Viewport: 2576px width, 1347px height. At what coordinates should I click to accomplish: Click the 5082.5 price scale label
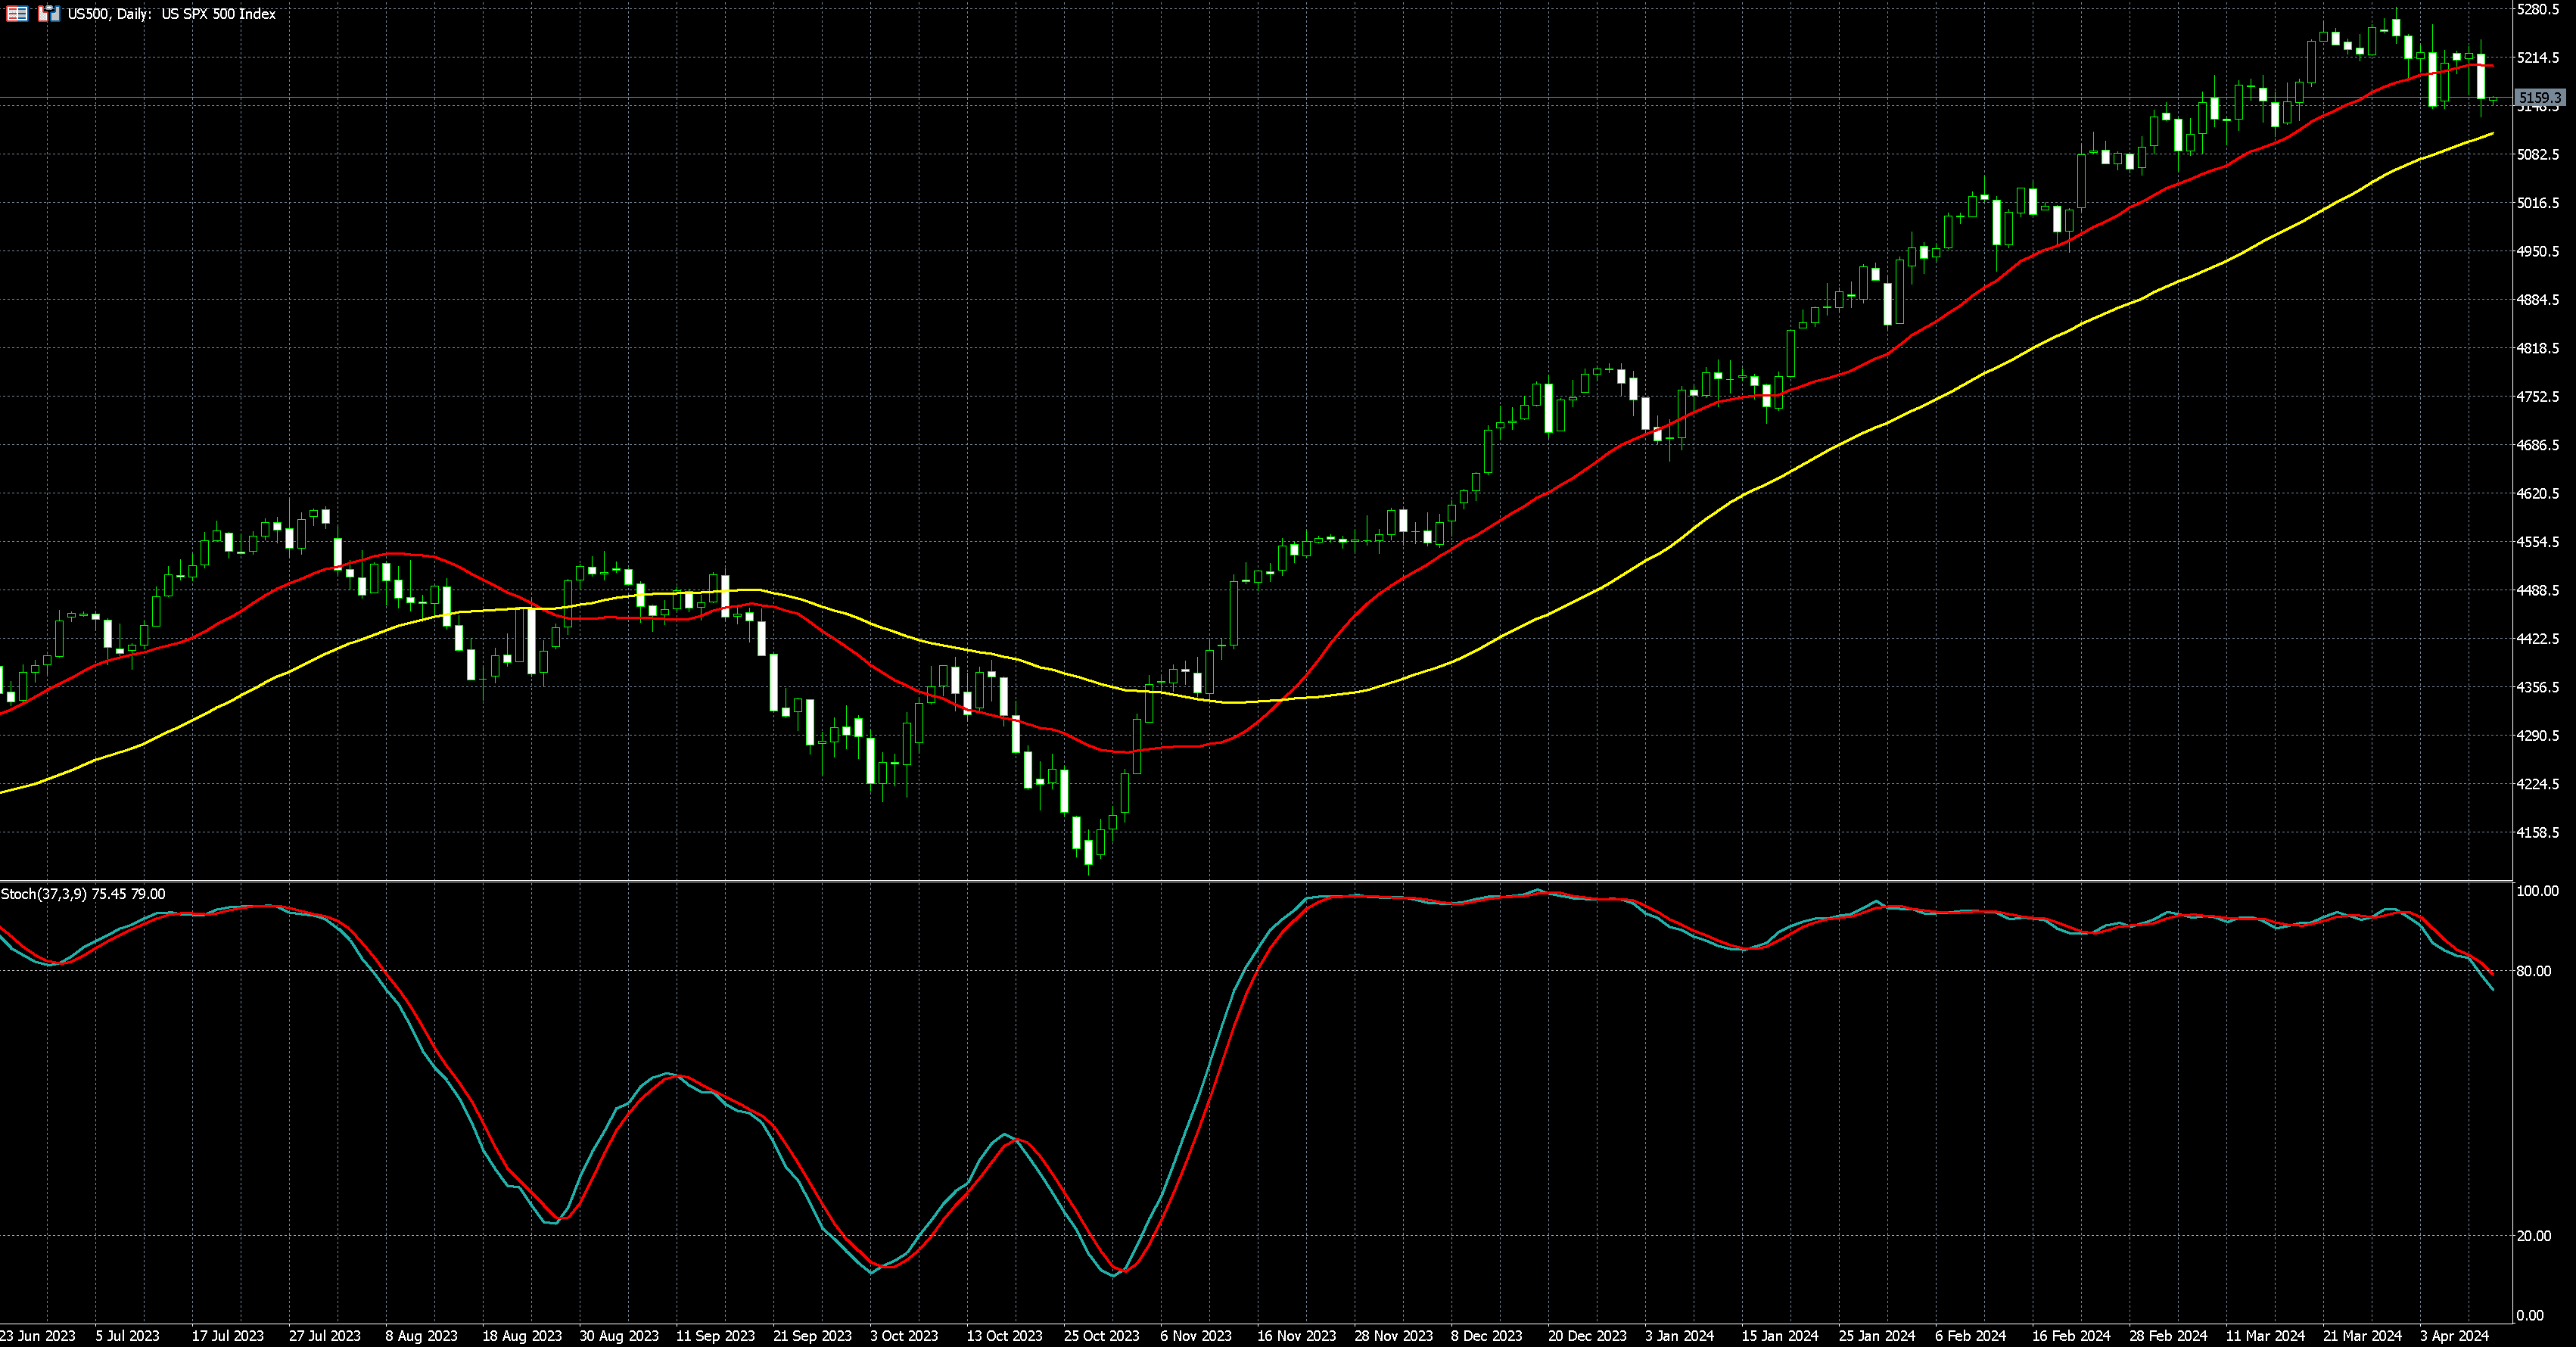[2537, 155]
